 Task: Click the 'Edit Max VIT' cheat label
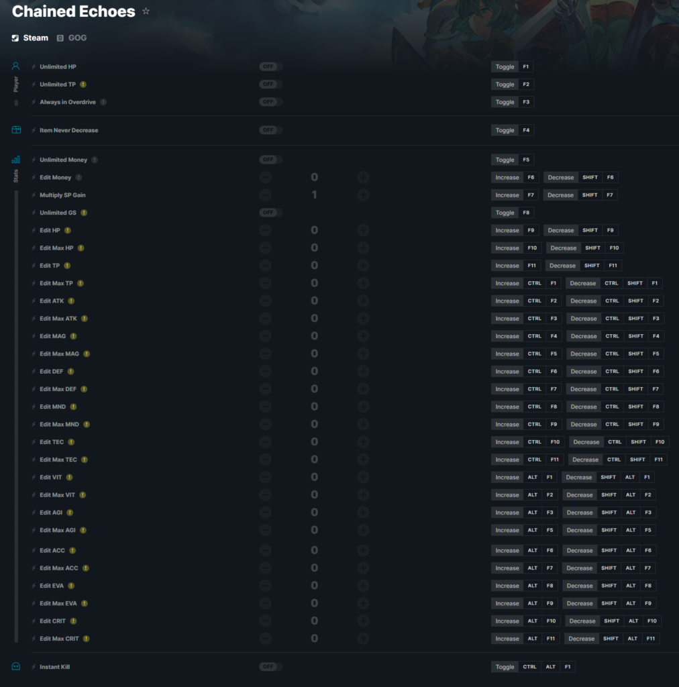point(58,495)
